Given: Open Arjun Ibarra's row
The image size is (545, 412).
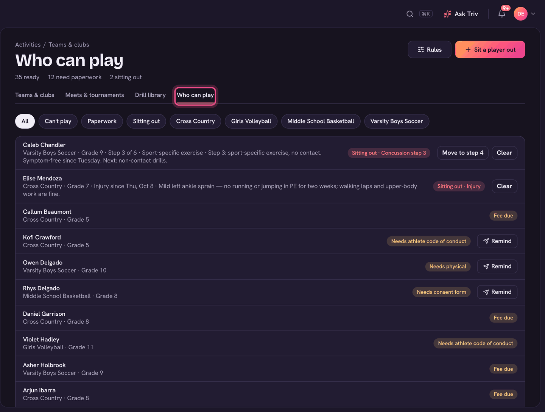Looking at the screenshot, I should pyautogui.click(x=270, y=394).
